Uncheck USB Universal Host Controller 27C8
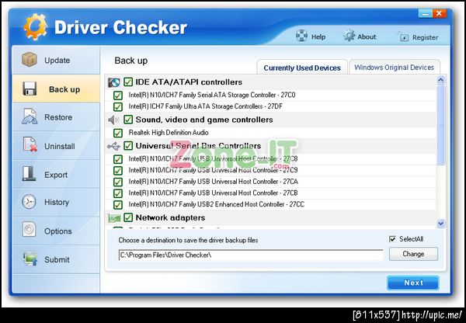The height and width of the screenshot is (323, 466). click(x=118, y=159)
